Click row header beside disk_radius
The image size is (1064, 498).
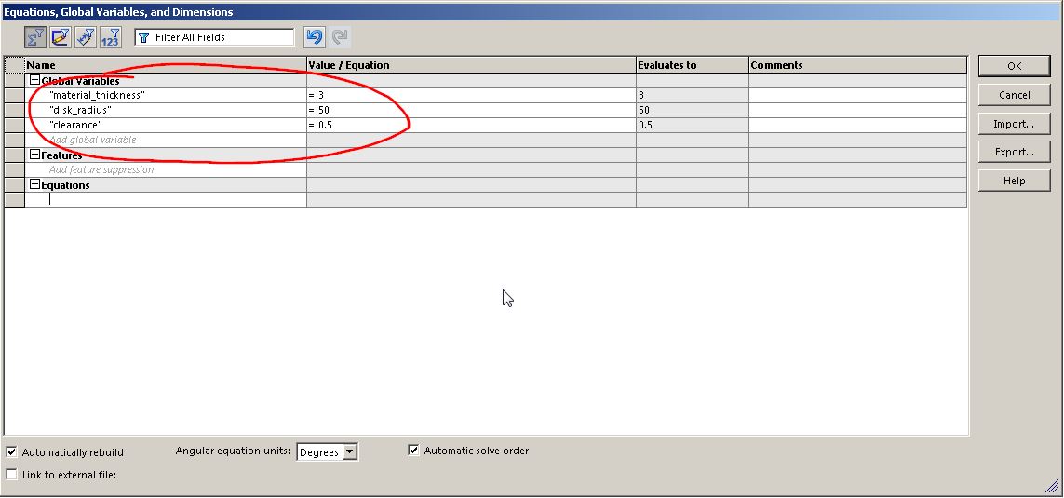tap(14, 110)
